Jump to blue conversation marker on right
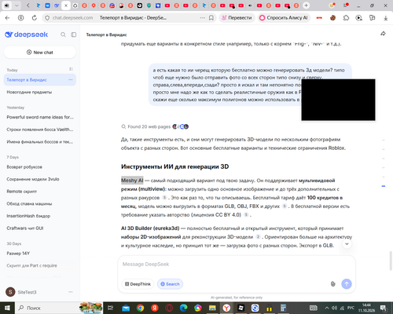The height and width of the screenshot is (314, 393). tap(384, 186)
